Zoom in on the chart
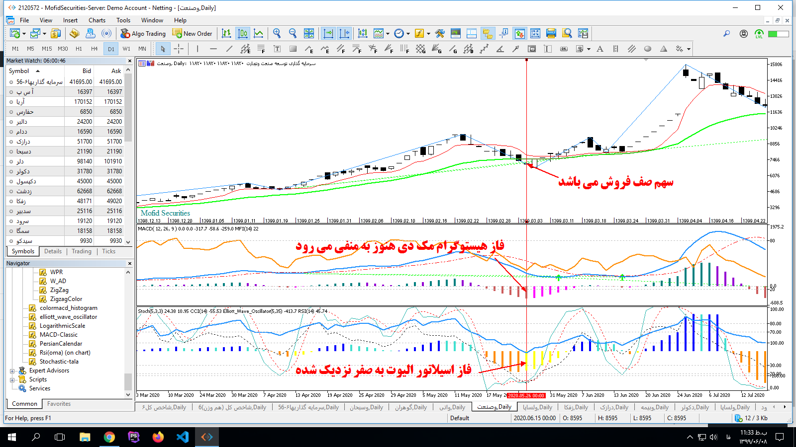 tap(277, 34)
